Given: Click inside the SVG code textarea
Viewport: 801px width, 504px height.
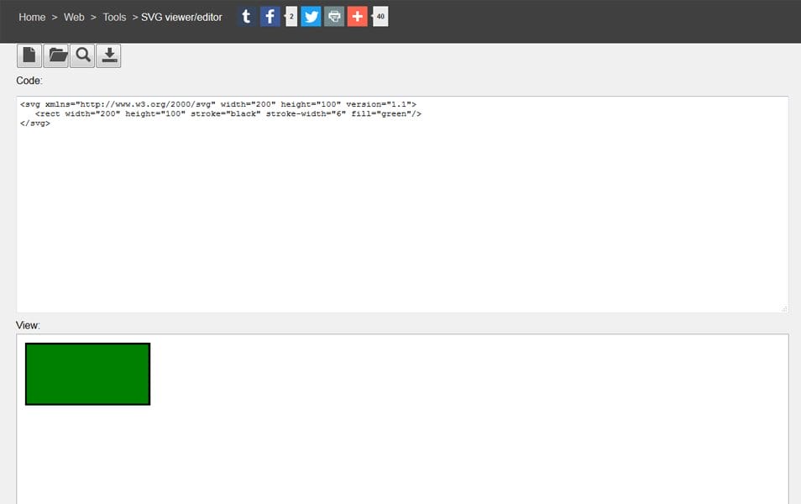Looking at the screenshot, I should tap(402, 204).
